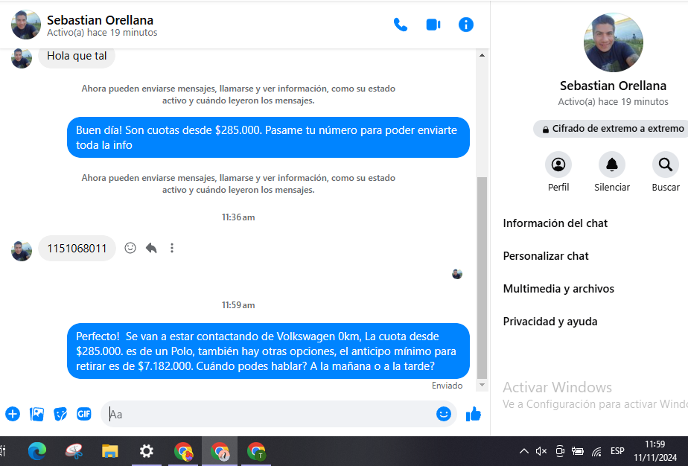Screen dimensions: 688x466
Task: Click the 11:59 am timestamp in chat
Action: point(238,305)
